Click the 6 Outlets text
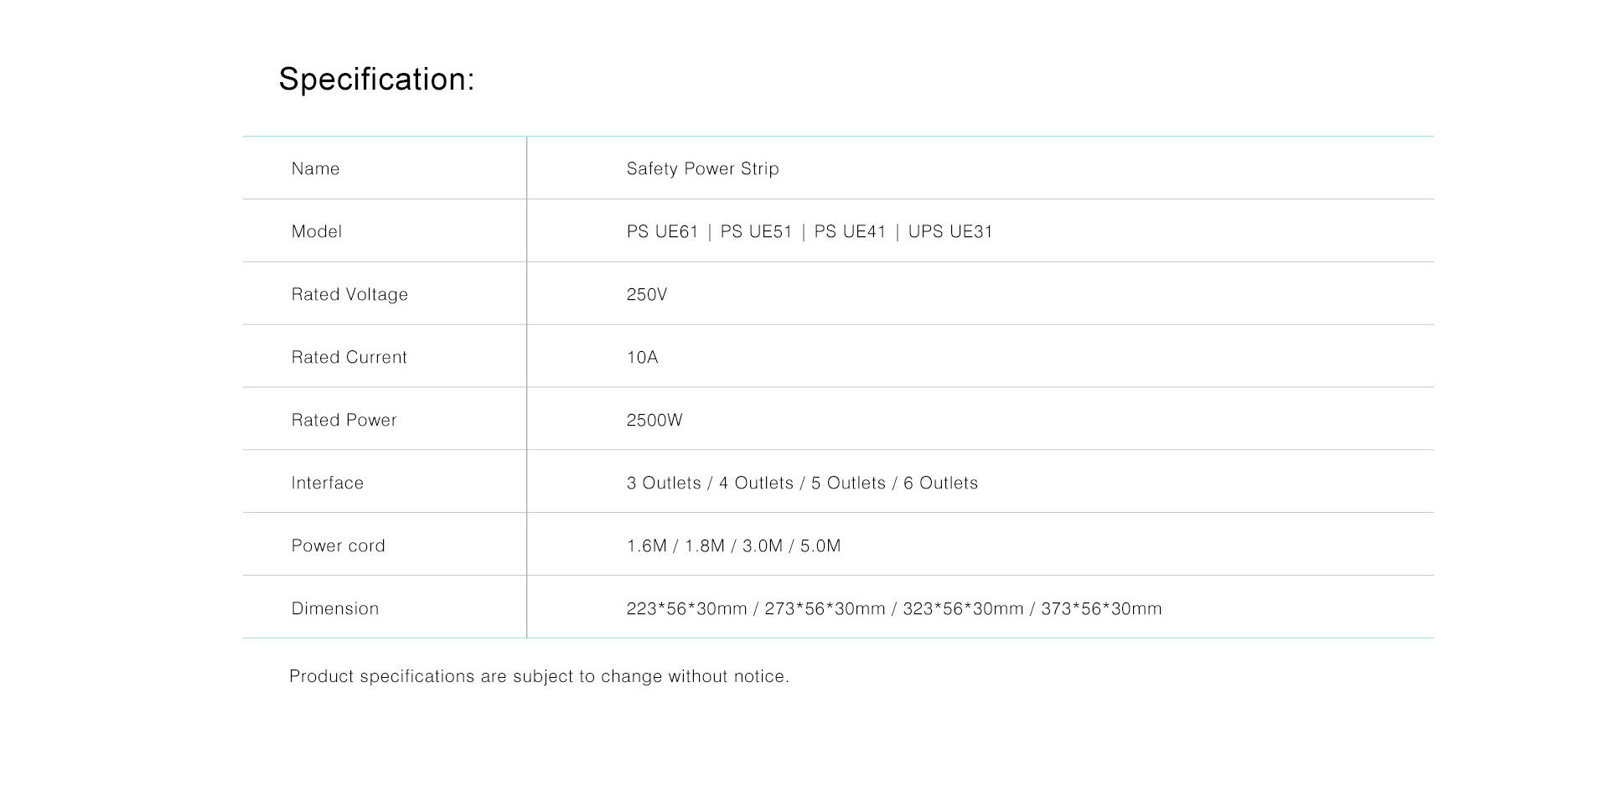Viewport: 1609px width, 796px height. [940, 483]
